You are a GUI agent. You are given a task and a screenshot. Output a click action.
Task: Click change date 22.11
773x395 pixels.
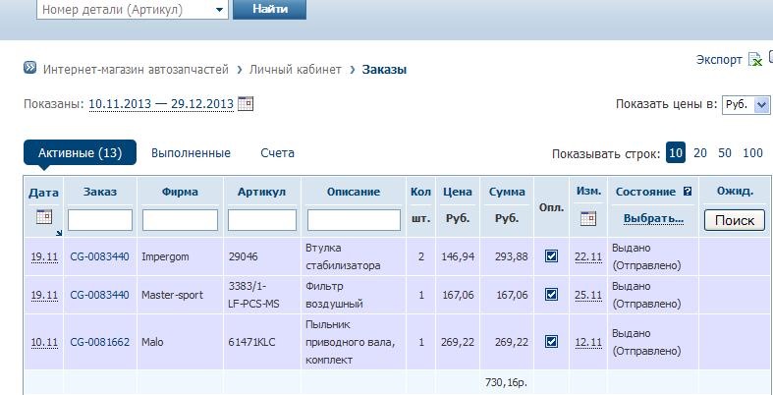588,256
